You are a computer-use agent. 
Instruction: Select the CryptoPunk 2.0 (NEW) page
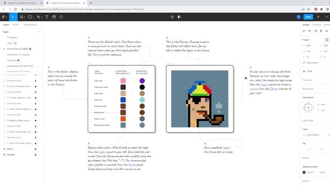(19, 49)
